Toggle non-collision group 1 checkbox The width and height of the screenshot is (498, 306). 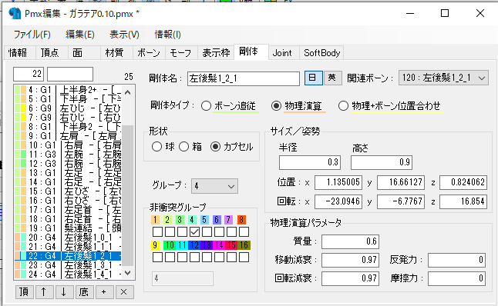[157, 231]
